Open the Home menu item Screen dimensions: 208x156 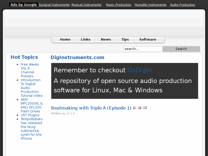(65, 40)
